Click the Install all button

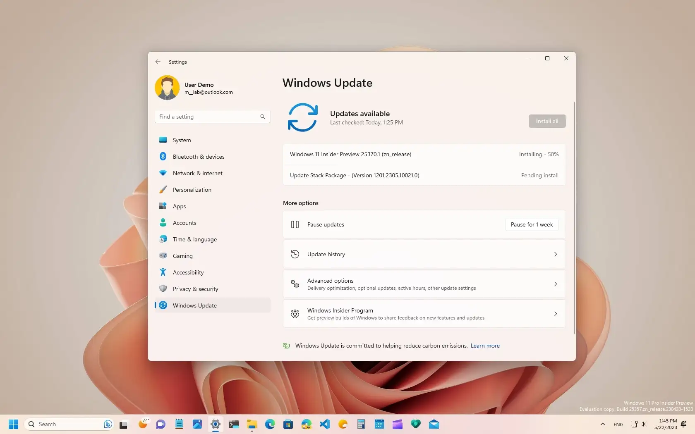point(547,121)
